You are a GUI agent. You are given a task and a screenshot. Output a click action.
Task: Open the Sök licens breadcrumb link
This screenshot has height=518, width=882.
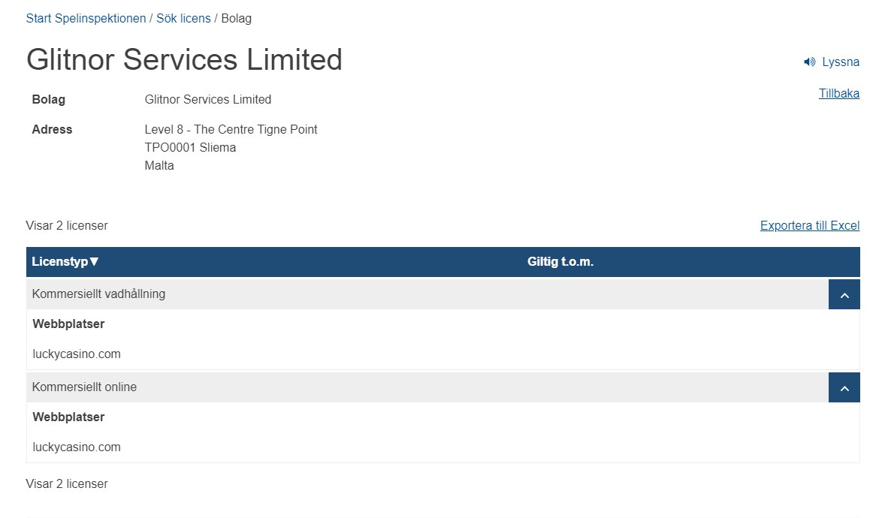pos(183,18)
